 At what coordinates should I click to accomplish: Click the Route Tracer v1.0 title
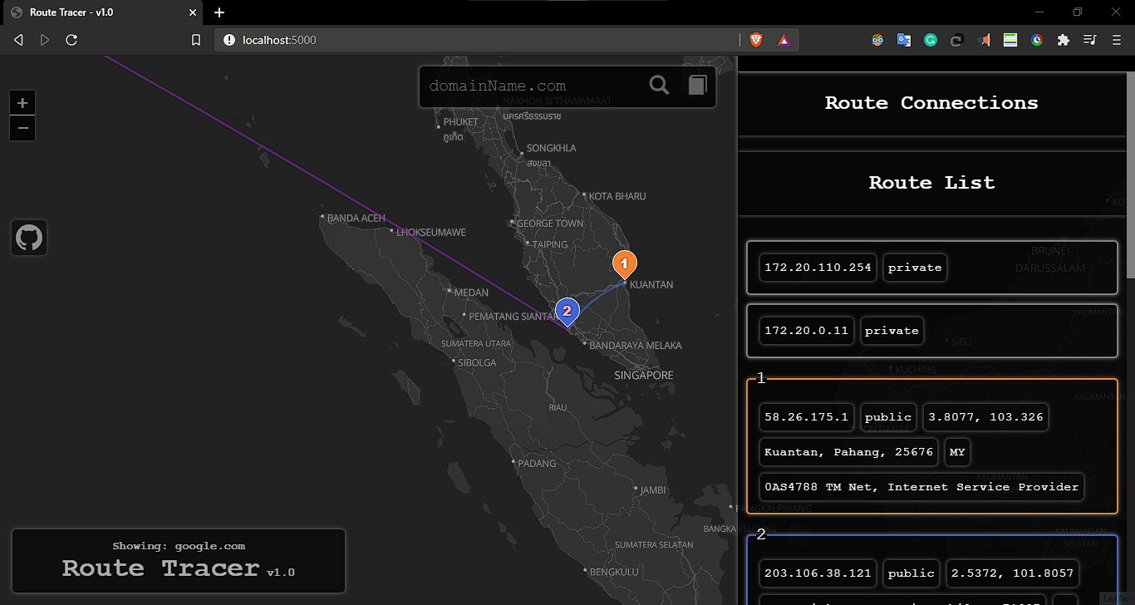(x=178, y=568)
